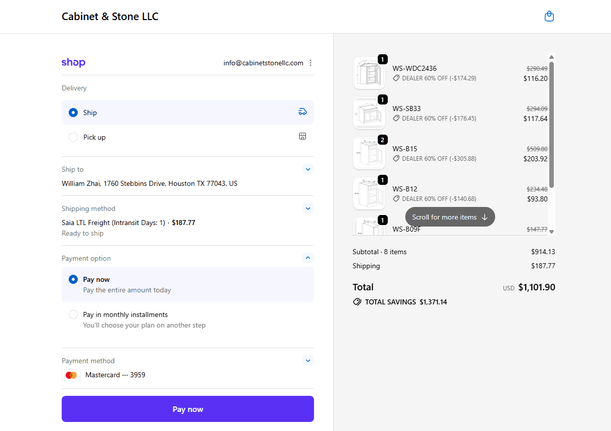
Task: Open Cabinet & Stone LLC store homepage
Action: [110, 17]
